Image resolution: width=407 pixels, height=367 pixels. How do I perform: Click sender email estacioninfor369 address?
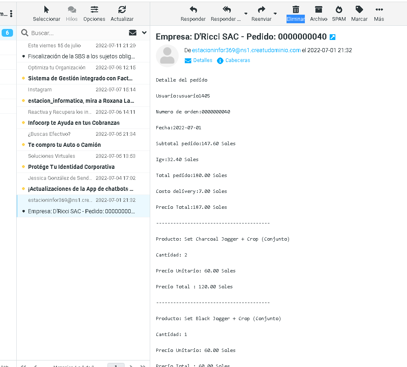coord(246,50)
